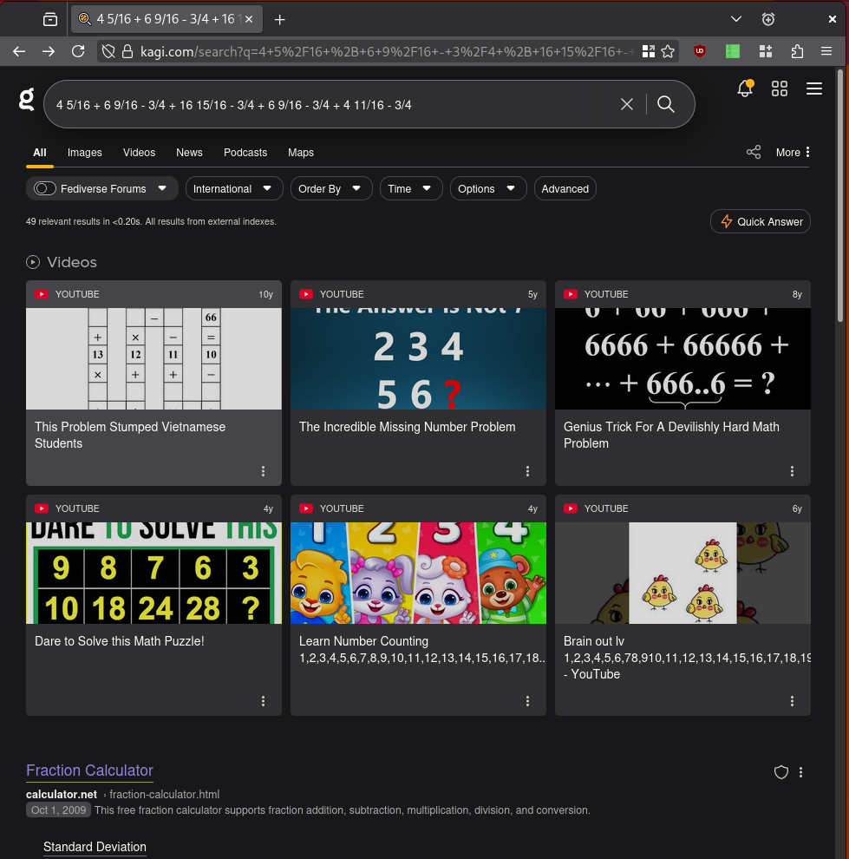Screen dimensions: 849x859
Task: Expand the International region dropdown
Action: [x=234, y=188]
